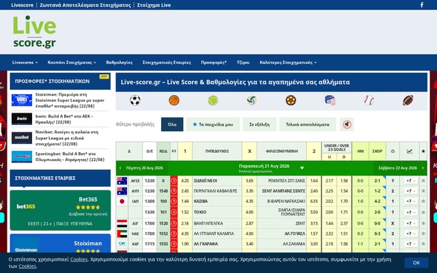This screenshot has height=273, width=437.
Task: Click the star favorites column header
Action: tap(423, 152)
